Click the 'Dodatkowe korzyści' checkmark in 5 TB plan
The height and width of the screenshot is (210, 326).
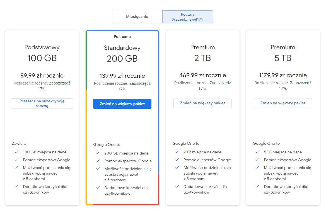(x=257, y=187)
